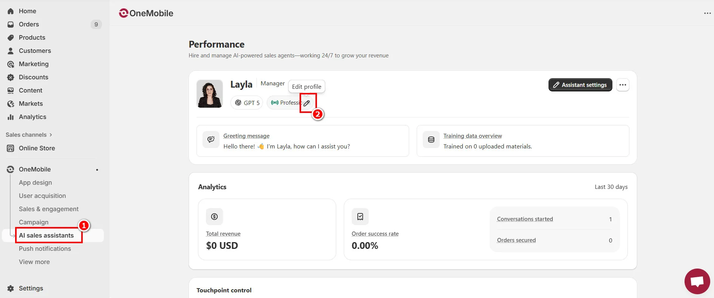Image resolution: width=714 pixels, height=298 pixels.
Task: Click the Marketing target icon
Action: (11, 64)
